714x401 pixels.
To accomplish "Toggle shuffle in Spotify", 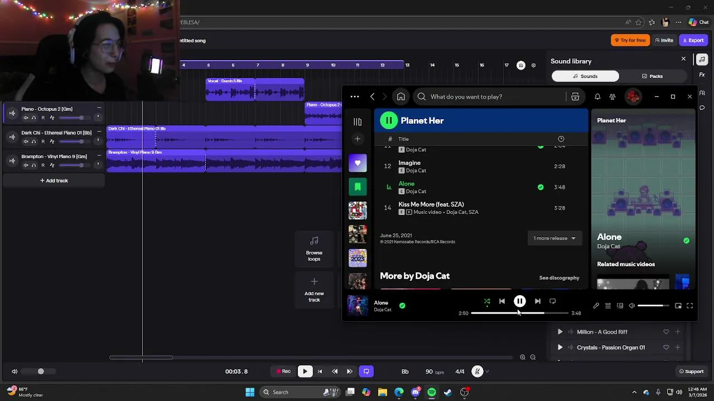I will coord(487,301).
